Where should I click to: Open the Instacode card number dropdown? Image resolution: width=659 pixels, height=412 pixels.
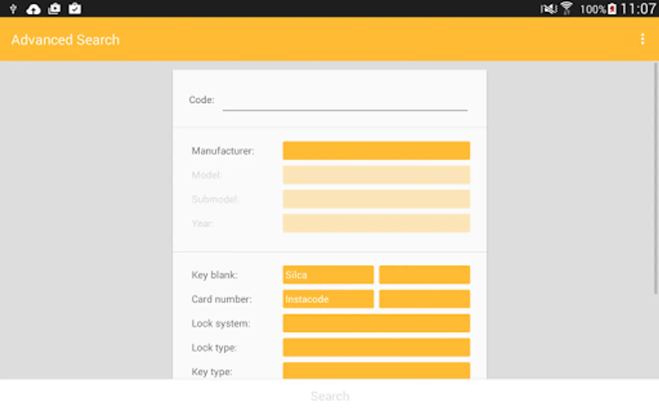point(328,299)
